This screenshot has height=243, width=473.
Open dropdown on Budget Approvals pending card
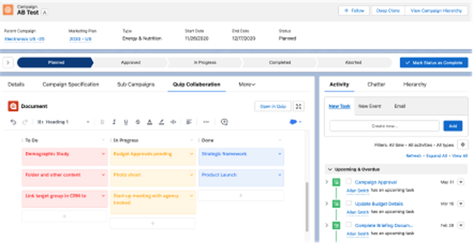click(x=192, y=154)
